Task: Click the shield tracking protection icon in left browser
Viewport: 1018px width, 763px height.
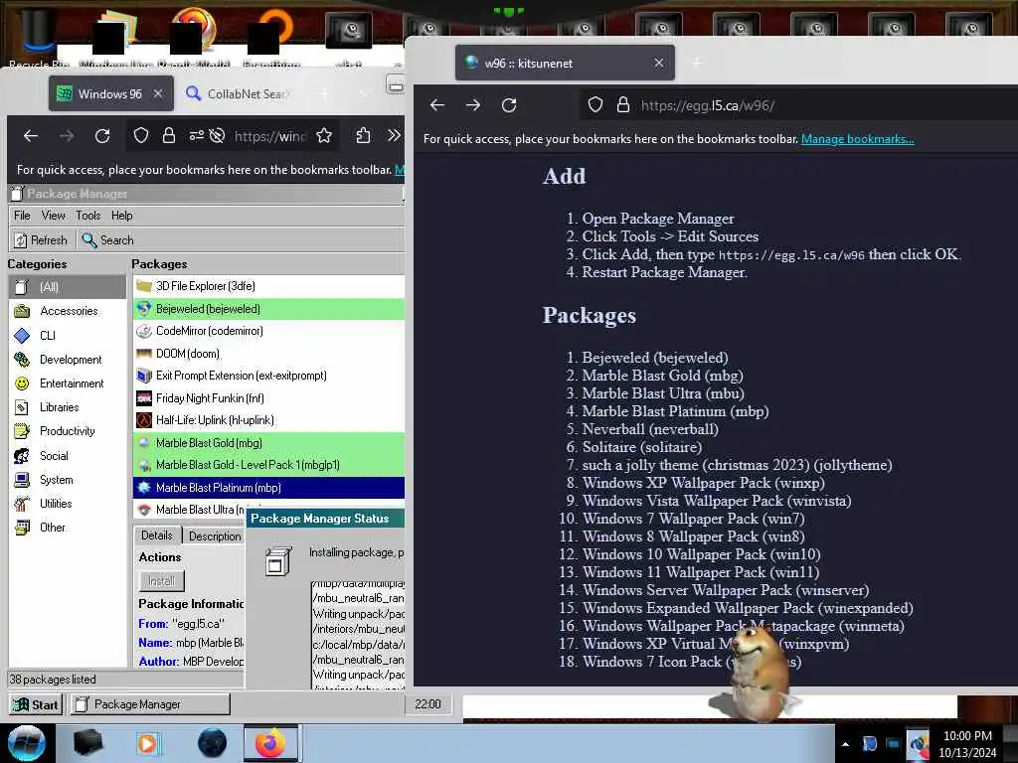Action: (141, 135)
